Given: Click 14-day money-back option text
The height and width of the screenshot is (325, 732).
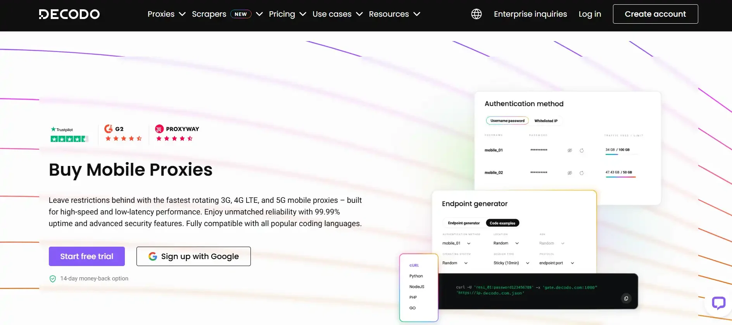Looking at the screenshot, I should point(94,278).
